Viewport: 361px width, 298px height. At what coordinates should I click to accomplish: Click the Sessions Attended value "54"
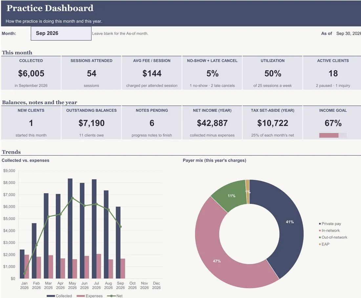(92, 73)
